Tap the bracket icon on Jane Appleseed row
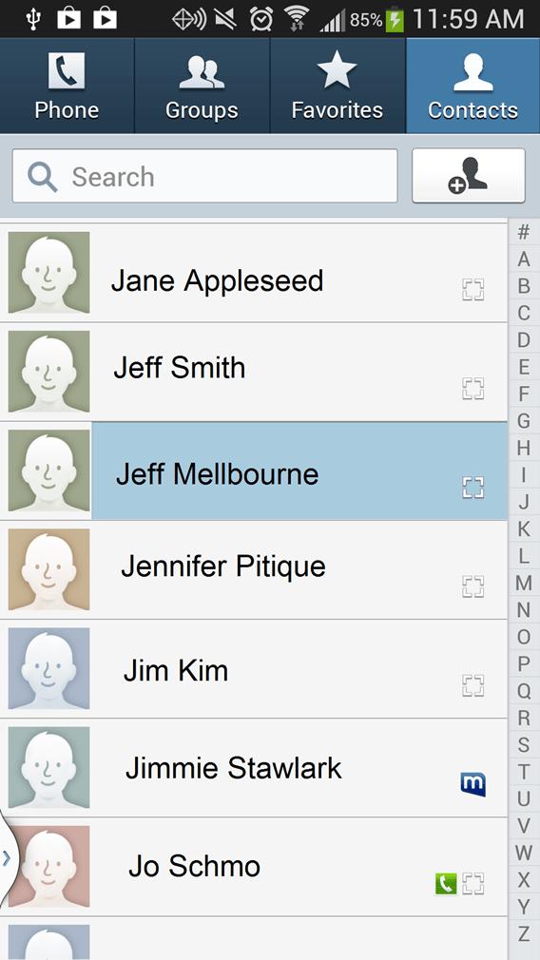 pos(473,290)
